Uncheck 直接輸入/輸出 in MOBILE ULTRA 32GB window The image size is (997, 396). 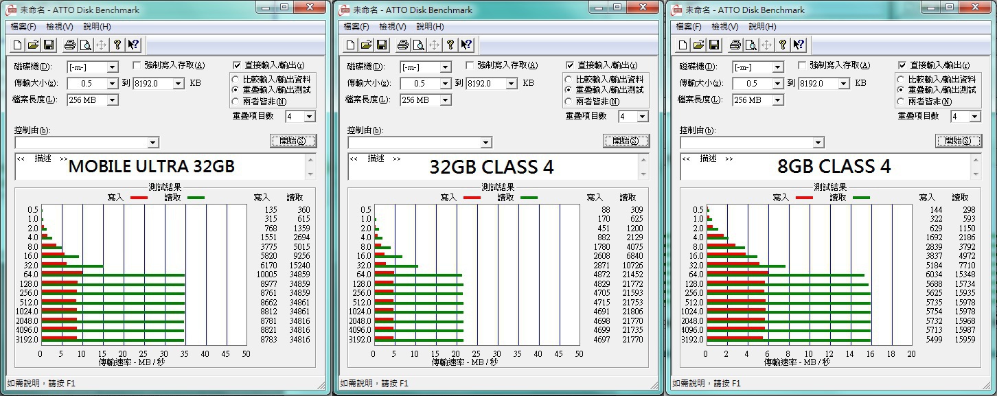tap(238, 65)
